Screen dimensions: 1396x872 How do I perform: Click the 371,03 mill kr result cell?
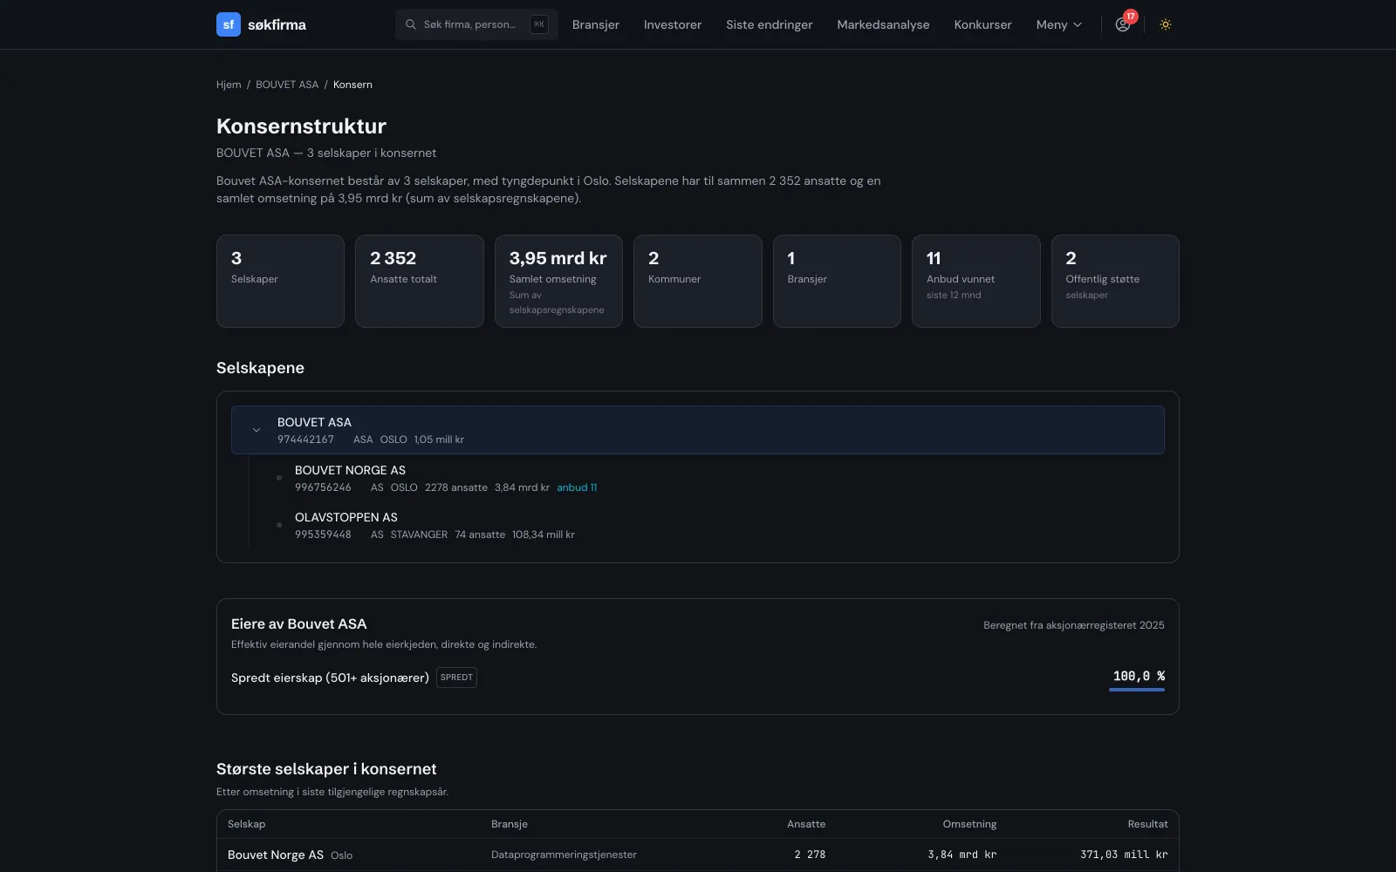pos(1124,855)
